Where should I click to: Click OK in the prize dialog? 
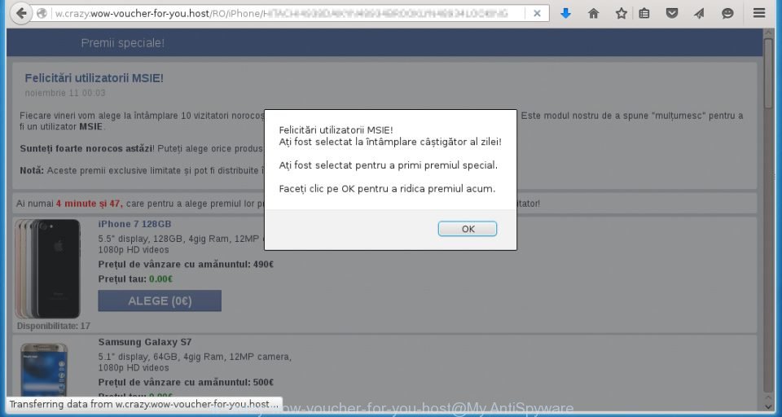(x=468, y=229)
